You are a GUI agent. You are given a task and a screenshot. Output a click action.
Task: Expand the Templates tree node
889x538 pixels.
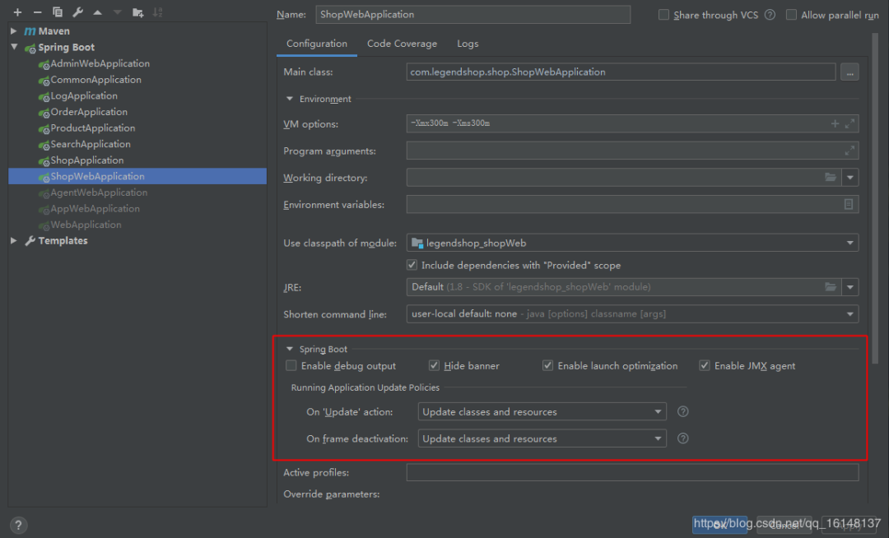click(x=13, y=241)
